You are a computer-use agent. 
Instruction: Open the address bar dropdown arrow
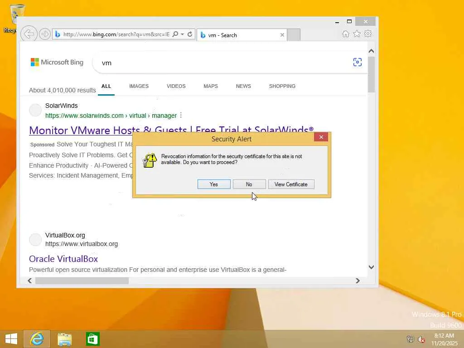[x=183, y=34]
